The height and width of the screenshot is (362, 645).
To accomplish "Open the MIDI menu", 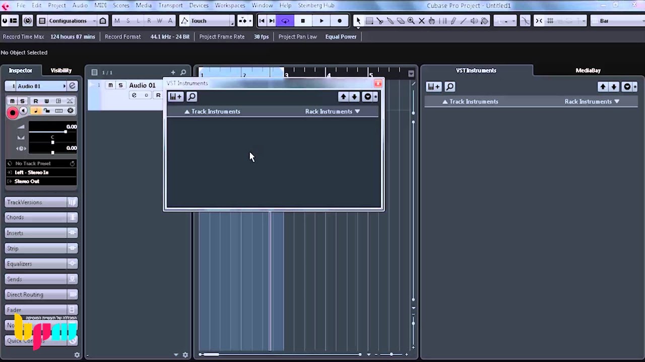I will [x=100, y=5].
